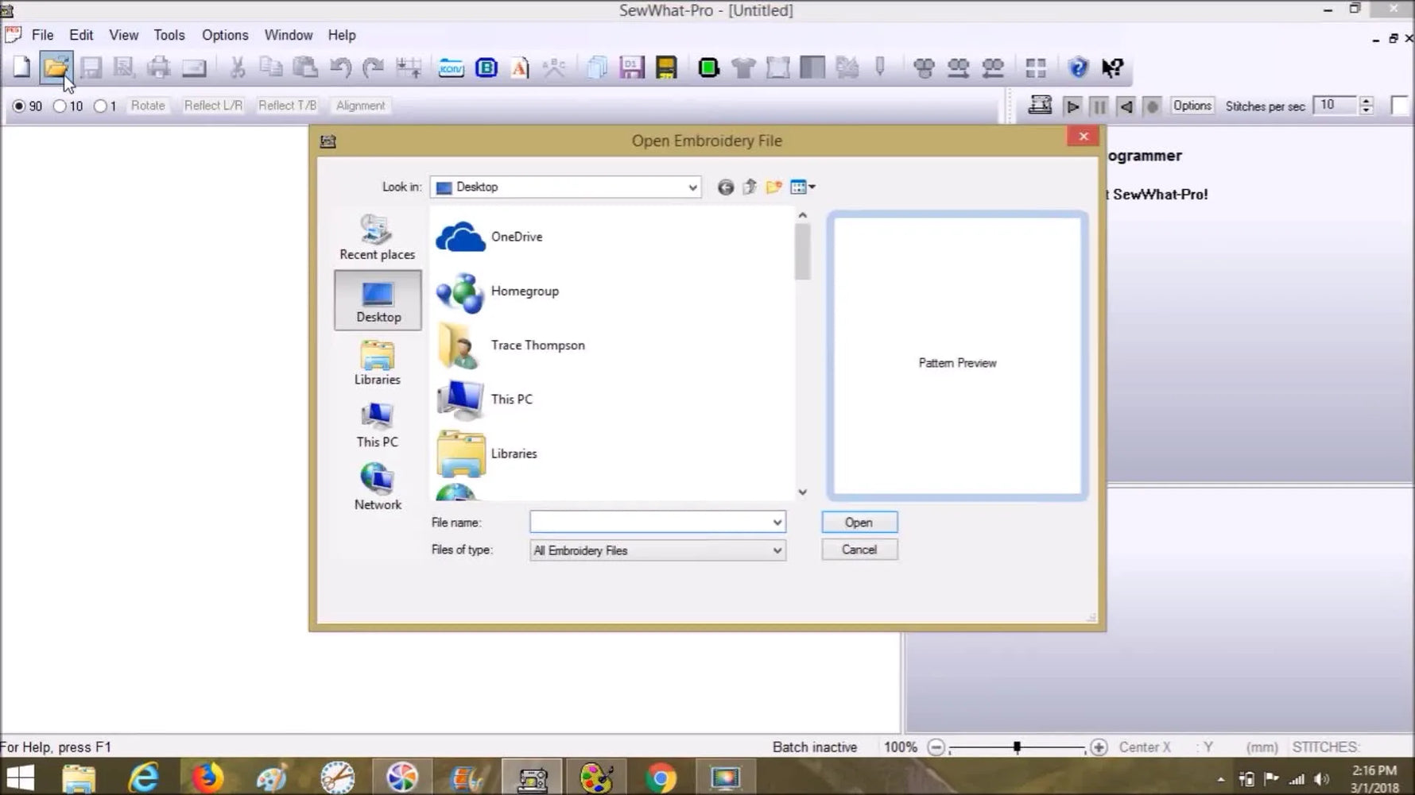Click the New file toolbar icon
Image resolution: width=1415 pixels, height=795 pixels.
tap(21, 68)
